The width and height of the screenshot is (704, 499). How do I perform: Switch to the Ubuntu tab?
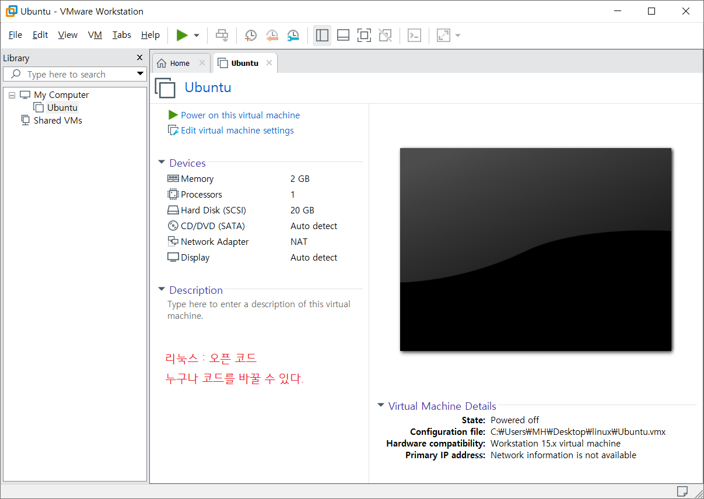(x=244, y=63)
